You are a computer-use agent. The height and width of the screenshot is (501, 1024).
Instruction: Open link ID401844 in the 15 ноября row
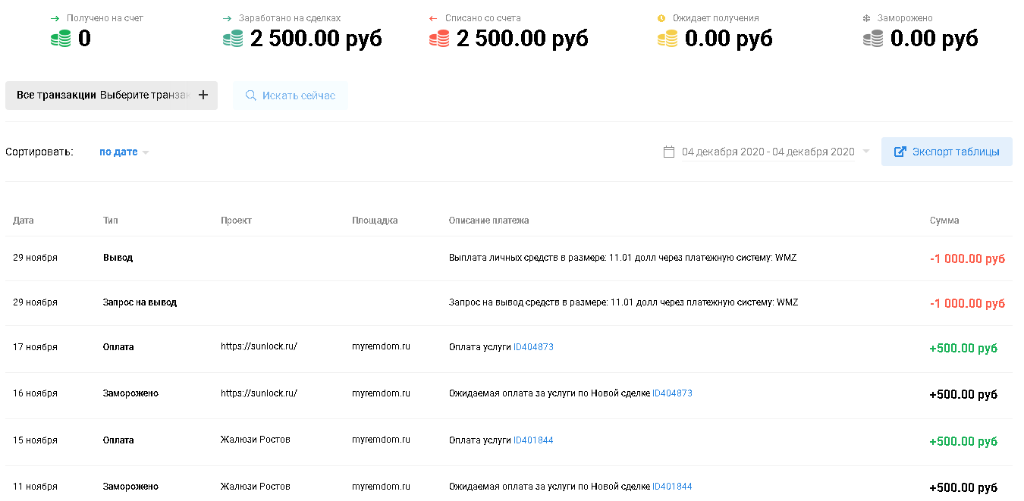pyautogui.click(x=533, y=440)
